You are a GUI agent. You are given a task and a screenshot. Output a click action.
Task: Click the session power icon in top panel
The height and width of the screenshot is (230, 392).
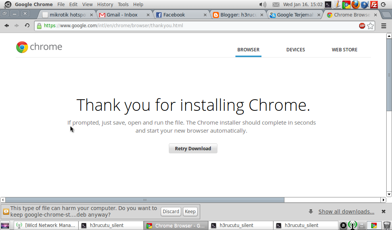point(384,5)
